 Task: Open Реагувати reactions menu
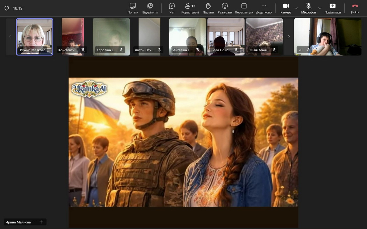point(225,8)
